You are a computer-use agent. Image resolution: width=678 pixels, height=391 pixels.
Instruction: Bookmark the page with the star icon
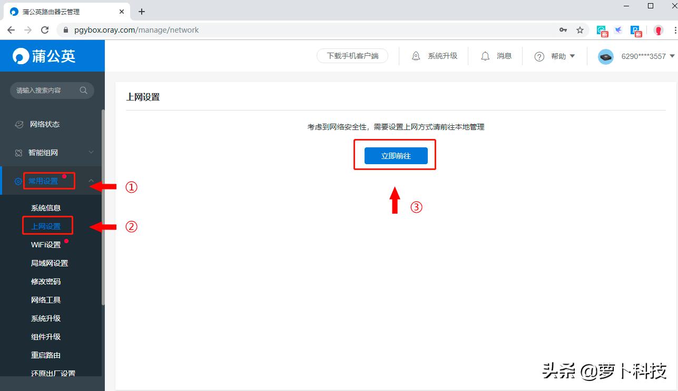pyautogui.click(x=580, y=30)
